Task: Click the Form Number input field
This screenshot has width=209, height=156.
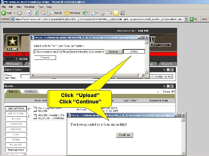Action: (25, 76)
